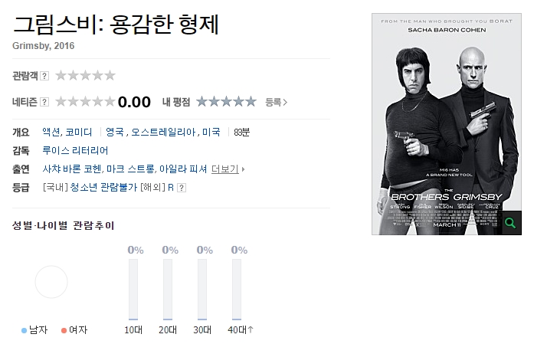Open actor 사챠 바론 코헨 page
The width and height of the screenshot is (534, 344).
pos(73,169)
